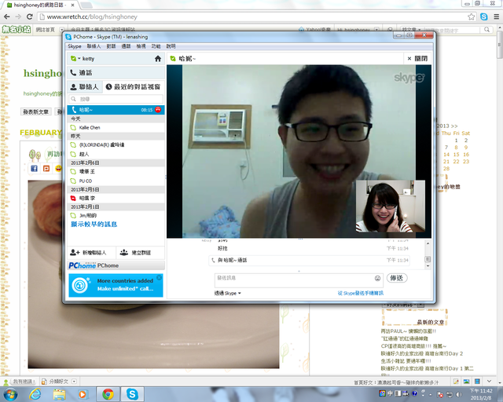Click PChome logo in Skype sidebar
Image resolution: width=503 pixels, height=402 pixels.
tap(82, 265)
